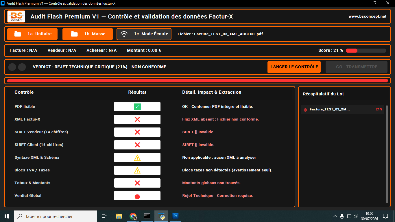This screenshot has height=222, width=395.
Task: Click the 'Fichier : Facture_TEST_03_XML_ABSENT.pdf' label
Action: [x=220, y=34]
